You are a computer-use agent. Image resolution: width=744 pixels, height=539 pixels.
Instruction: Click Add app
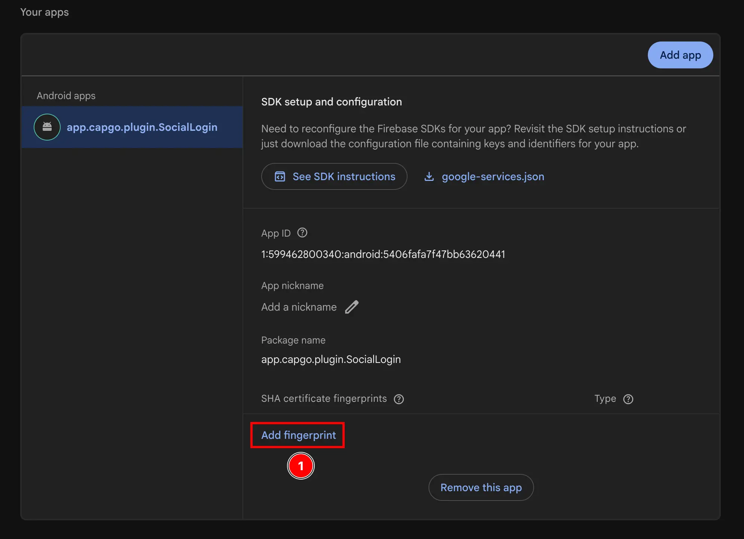[680, 55]
